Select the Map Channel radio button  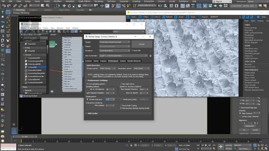click(x=240, y=113)
